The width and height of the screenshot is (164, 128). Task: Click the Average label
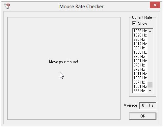tap(130, 105)
